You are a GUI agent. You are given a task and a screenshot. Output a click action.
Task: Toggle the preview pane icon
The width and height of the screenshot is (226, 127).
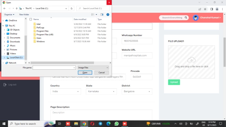(x=102, y=15)
